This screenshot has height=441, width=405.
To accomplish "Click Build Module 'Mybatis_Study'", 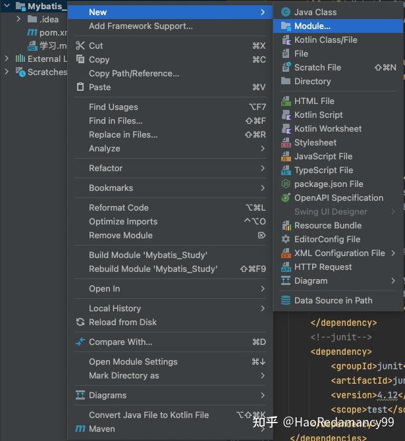I will coord(148,255).
